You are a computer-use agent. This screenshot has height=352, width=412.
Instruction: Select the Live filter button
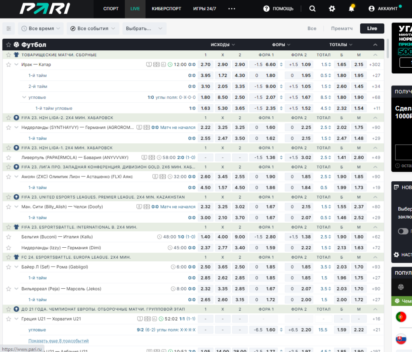point(372,29)
